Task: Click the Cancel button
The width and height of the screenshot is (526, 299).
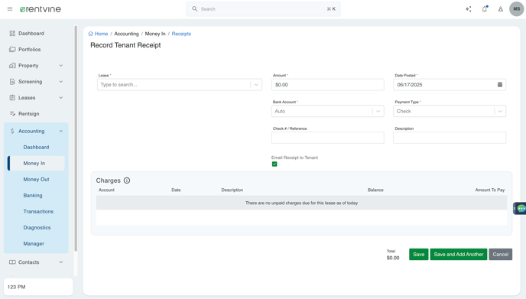Action: [501, 255]
